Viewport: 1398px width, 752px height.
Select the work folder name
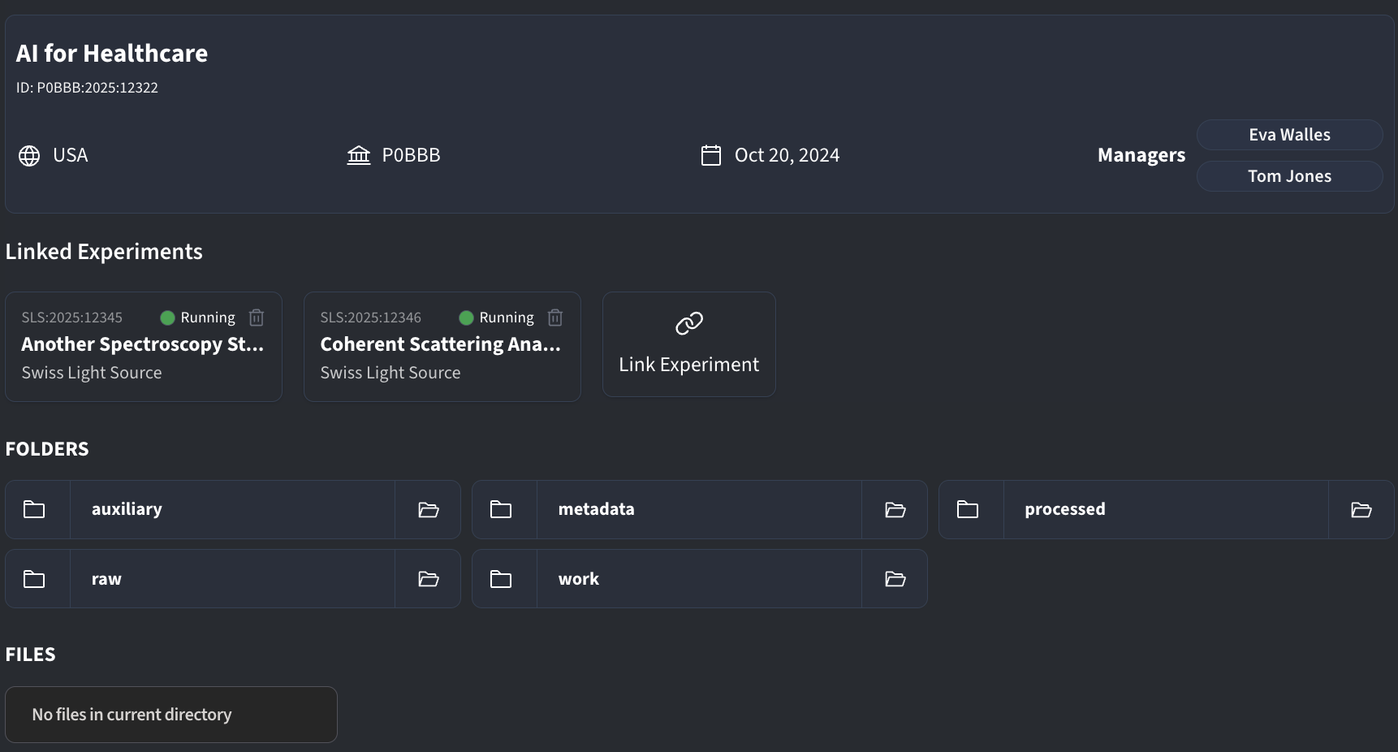coord(579,579)
